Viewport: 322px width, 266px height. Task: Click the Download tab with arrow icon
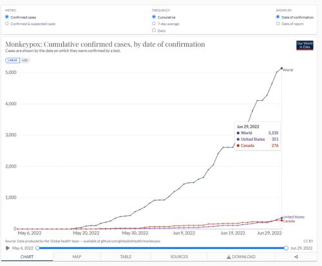click(x=241, y=256)
